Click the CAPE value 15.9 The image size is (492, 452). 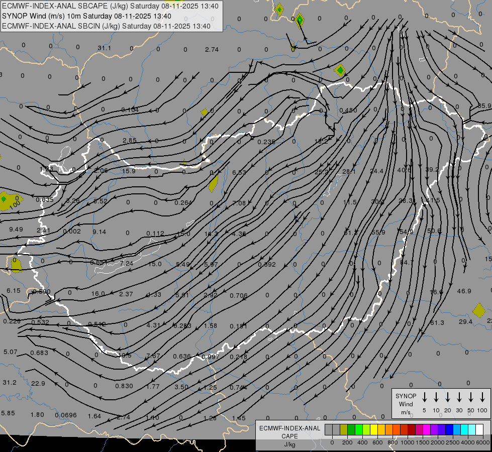(x=129, y=171)
